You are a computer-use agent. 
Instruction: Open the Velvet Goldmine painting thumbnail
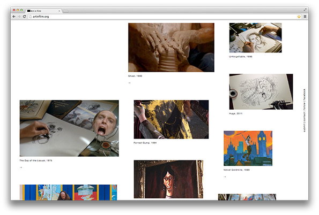(x=248, y=148)
